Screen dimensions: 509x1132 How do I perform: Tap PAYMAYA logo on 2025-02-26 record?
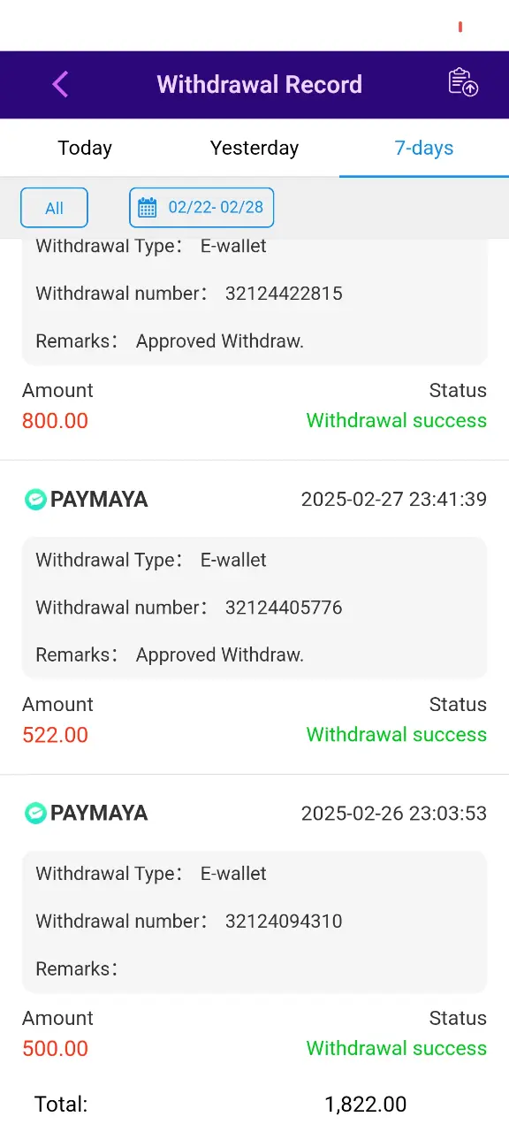click(86, 814)
